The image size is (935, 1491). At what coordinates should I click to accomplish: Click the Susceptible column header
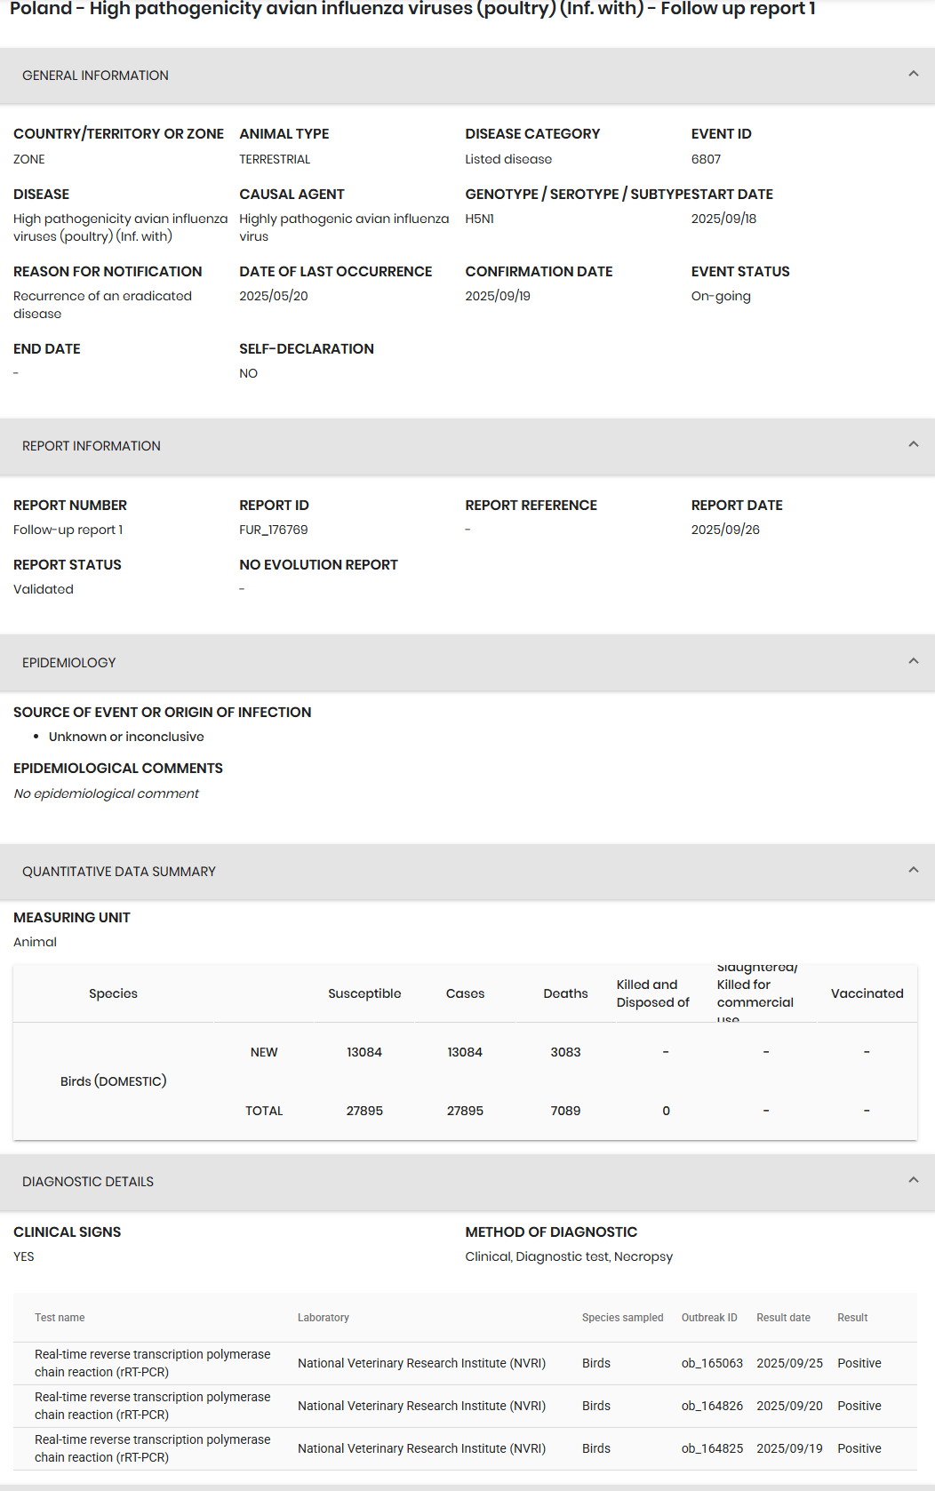click(x=364, y=993)
